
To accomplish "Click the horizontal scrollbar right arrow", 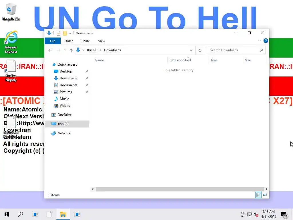I will (266, 189).
